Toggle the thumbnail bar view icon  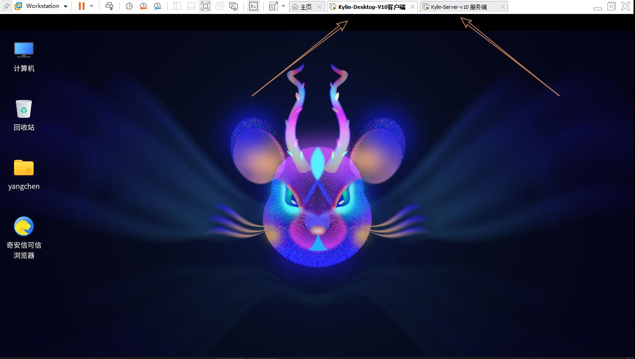coord(191,7)
